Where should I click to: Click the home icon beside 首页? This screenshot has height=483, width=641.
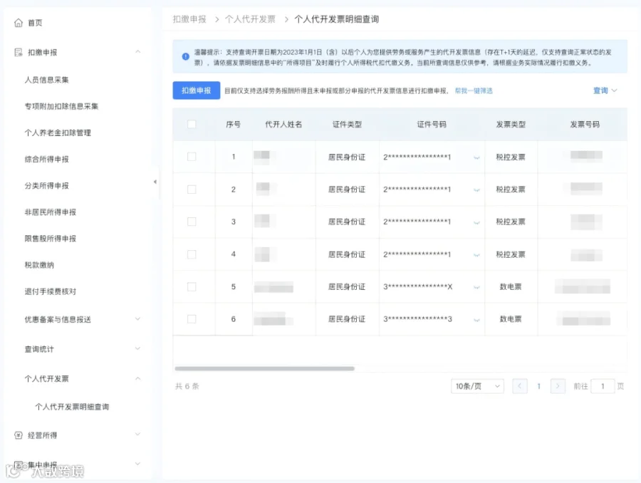click(19, 23)
